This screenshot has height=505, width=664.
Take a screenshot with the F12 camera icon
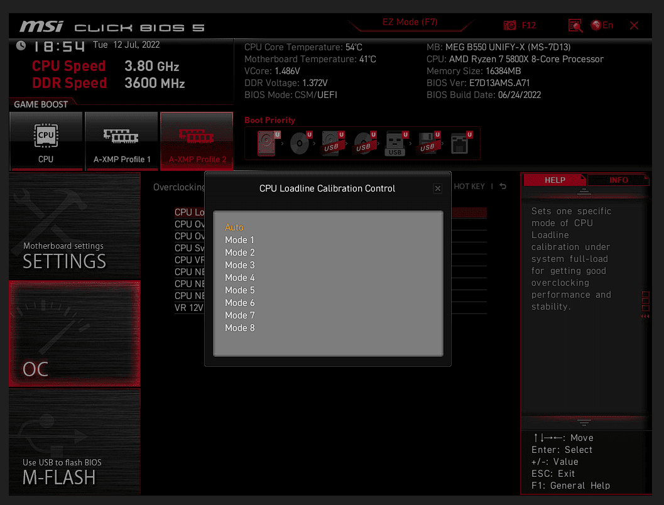tap(509, 25)
